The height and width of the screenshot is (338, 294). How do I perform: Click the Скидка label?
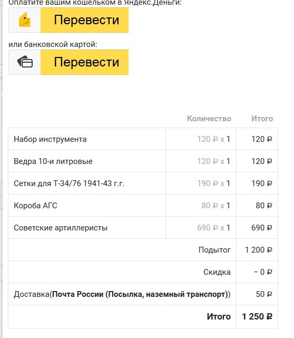[x=217, y=272]
